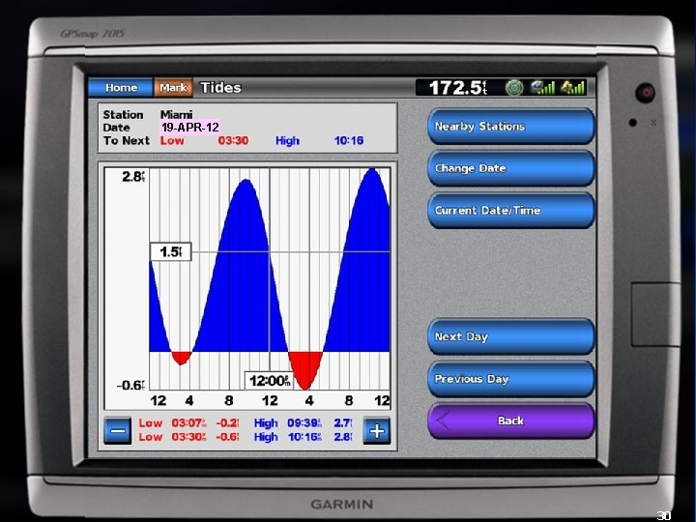Select the Miami station name
Viewport: 696px width, 522px height.
[176, 114]
